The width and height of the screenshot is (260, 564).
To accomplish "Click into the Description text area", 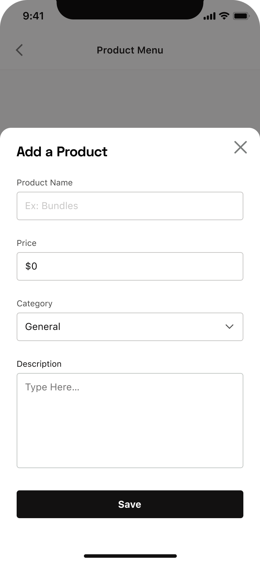I will pos(130,421).
